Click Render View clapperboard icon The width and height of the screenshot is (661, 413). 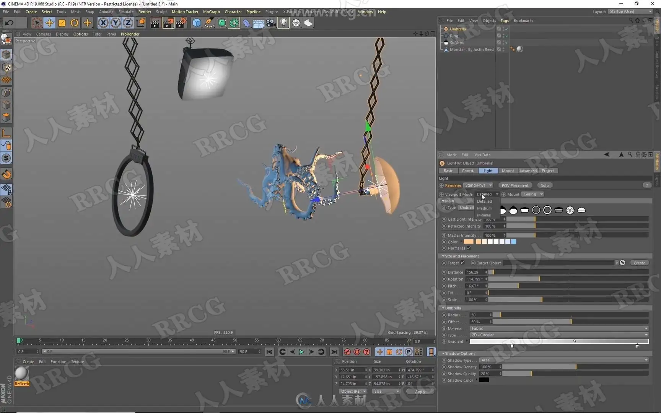point(155,23)
